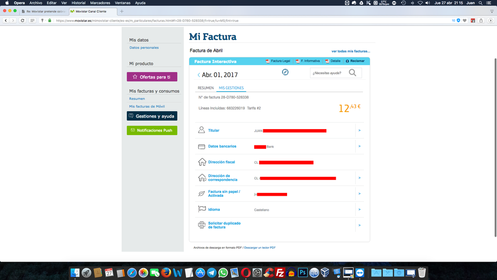Go to previous invoice month arrow
This screenshot has height=280, width=497.
[199, 75]
